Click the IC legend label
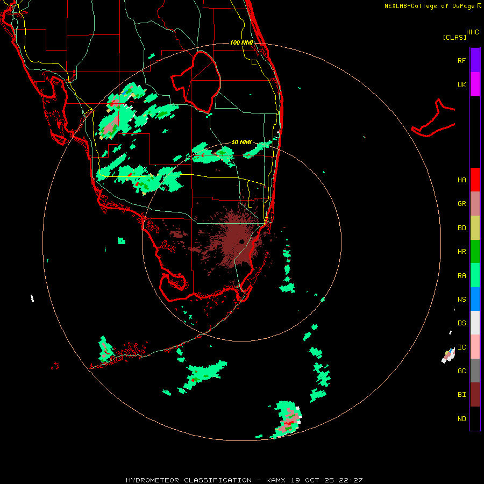 click(x=461, y=347)
